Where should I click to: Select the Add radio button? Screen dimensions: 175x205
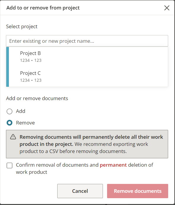pyautogui.click(x=9, y=111)
